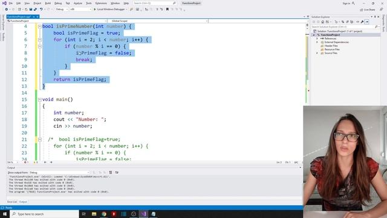Open the Build menu
The height and width of the screenshot is (218, 387).
[48, 3]
